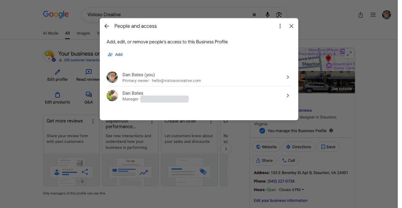The height and width of the screenshot is (208, 402).
Task: Click the primary owner profile photo
Action: 112,77
